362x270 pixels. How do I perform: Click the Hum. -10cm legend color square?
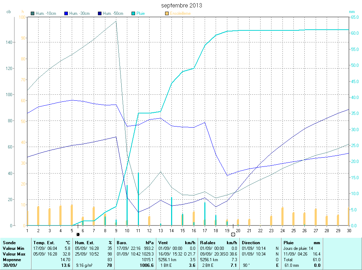click(x=33, y=13)
